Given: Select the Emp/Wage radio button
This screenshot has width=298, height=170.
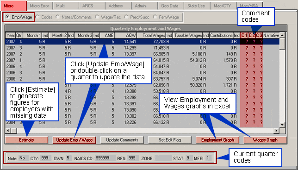Looking at the screenshot, I should [19, 17].
